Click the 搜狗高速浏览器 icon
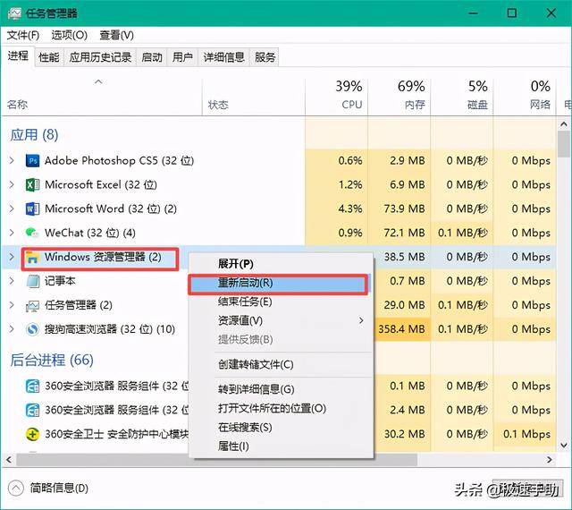The height and width of the screenshot is (510, 572). click(32, 329)
